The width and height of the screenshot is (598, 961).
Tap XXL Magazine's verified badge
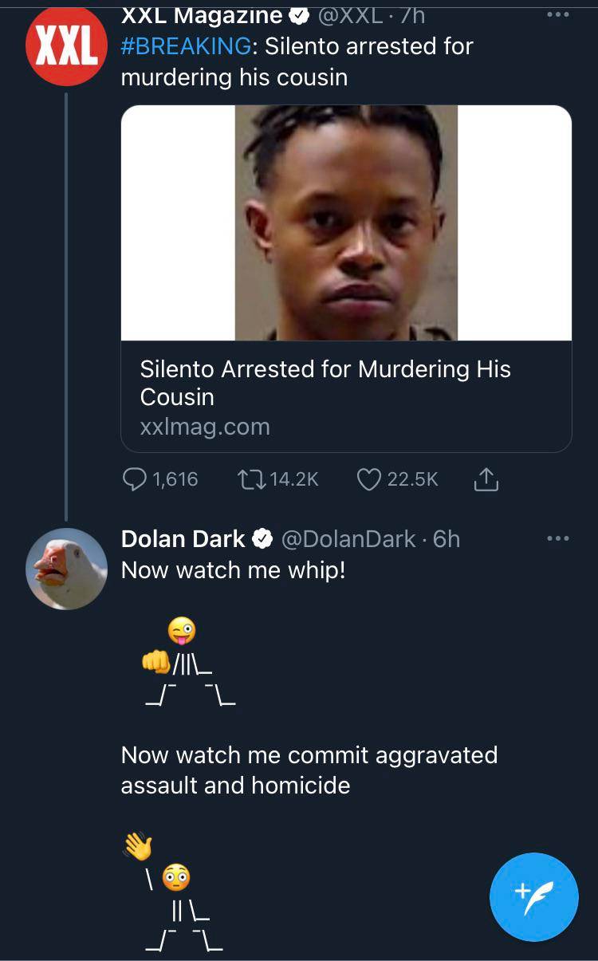(x=299, y=15)
